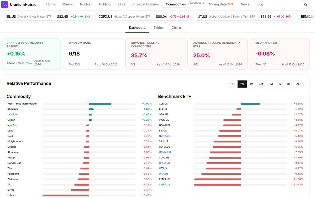Click the PICK.US row label
Screen dimensions: 315x198
[164, 120]
